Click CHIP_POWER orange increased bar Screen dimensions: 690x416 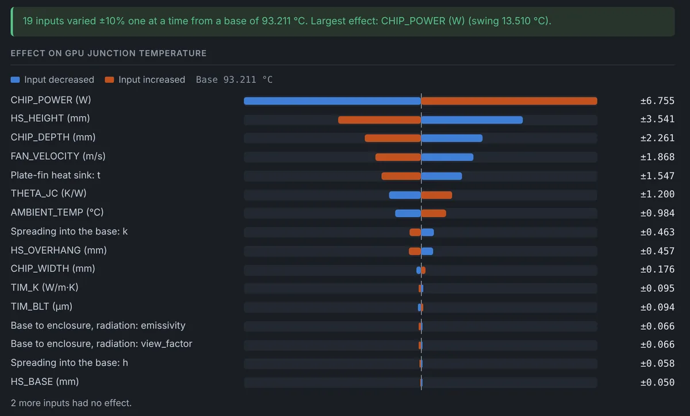coord(509,101)
